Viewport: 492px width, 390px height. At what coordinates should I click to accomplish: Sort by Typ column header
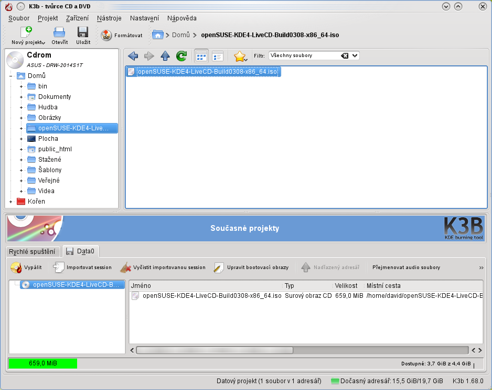pos(307,286)
